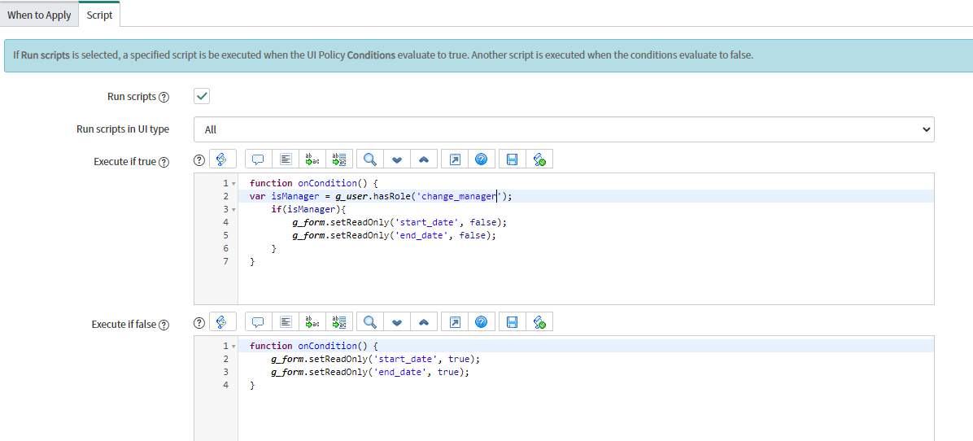Click setReadOnly('end_date', true) line
Viewport: 973px width, 441px height.
coord(370,372)
